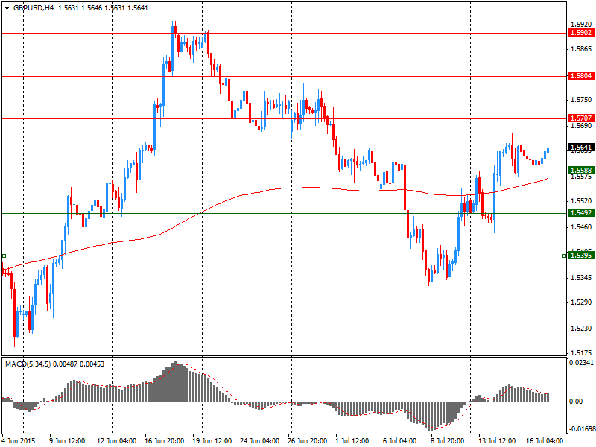Click the 1.5690 price scale value

click(x=581, y=126)
